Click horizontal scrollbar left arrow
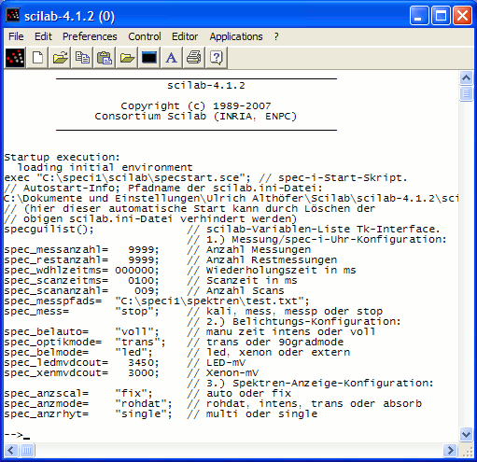This screenshot has width=477, height=462. [11, 450]
